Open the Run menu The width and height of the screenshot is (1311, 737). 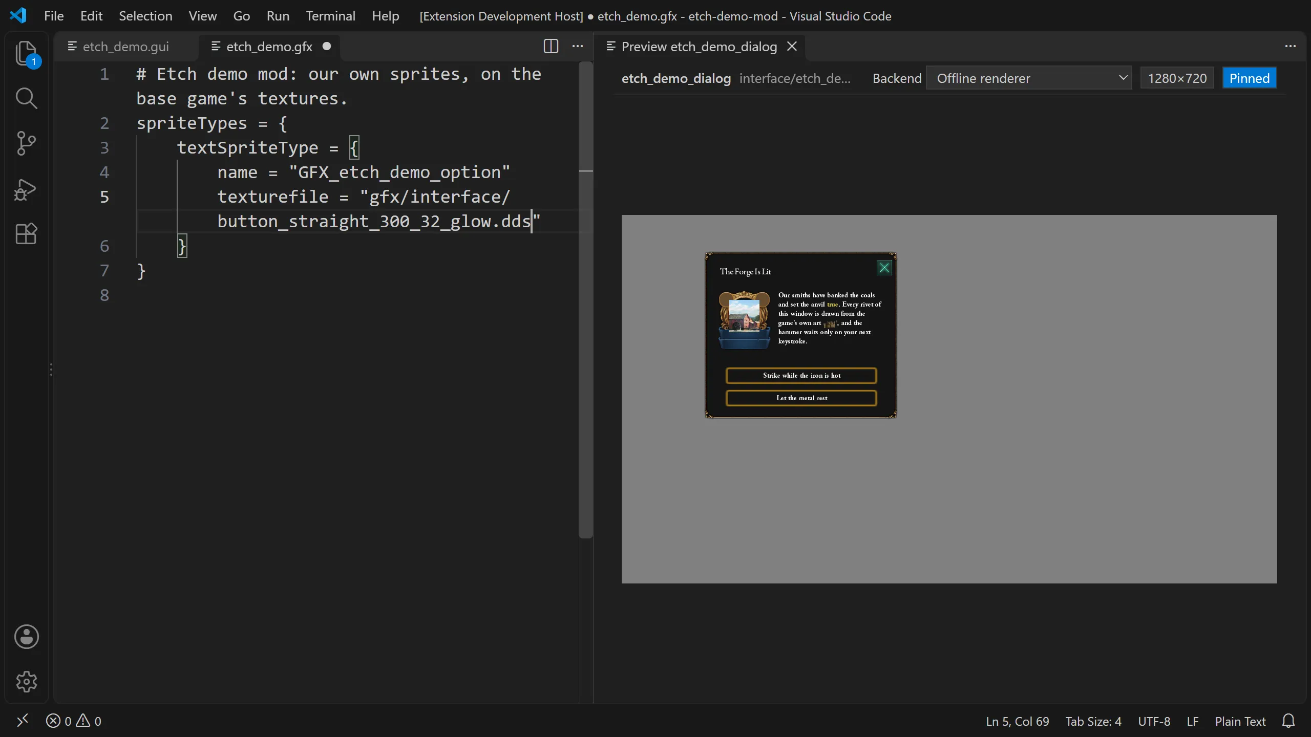(278, 16)
